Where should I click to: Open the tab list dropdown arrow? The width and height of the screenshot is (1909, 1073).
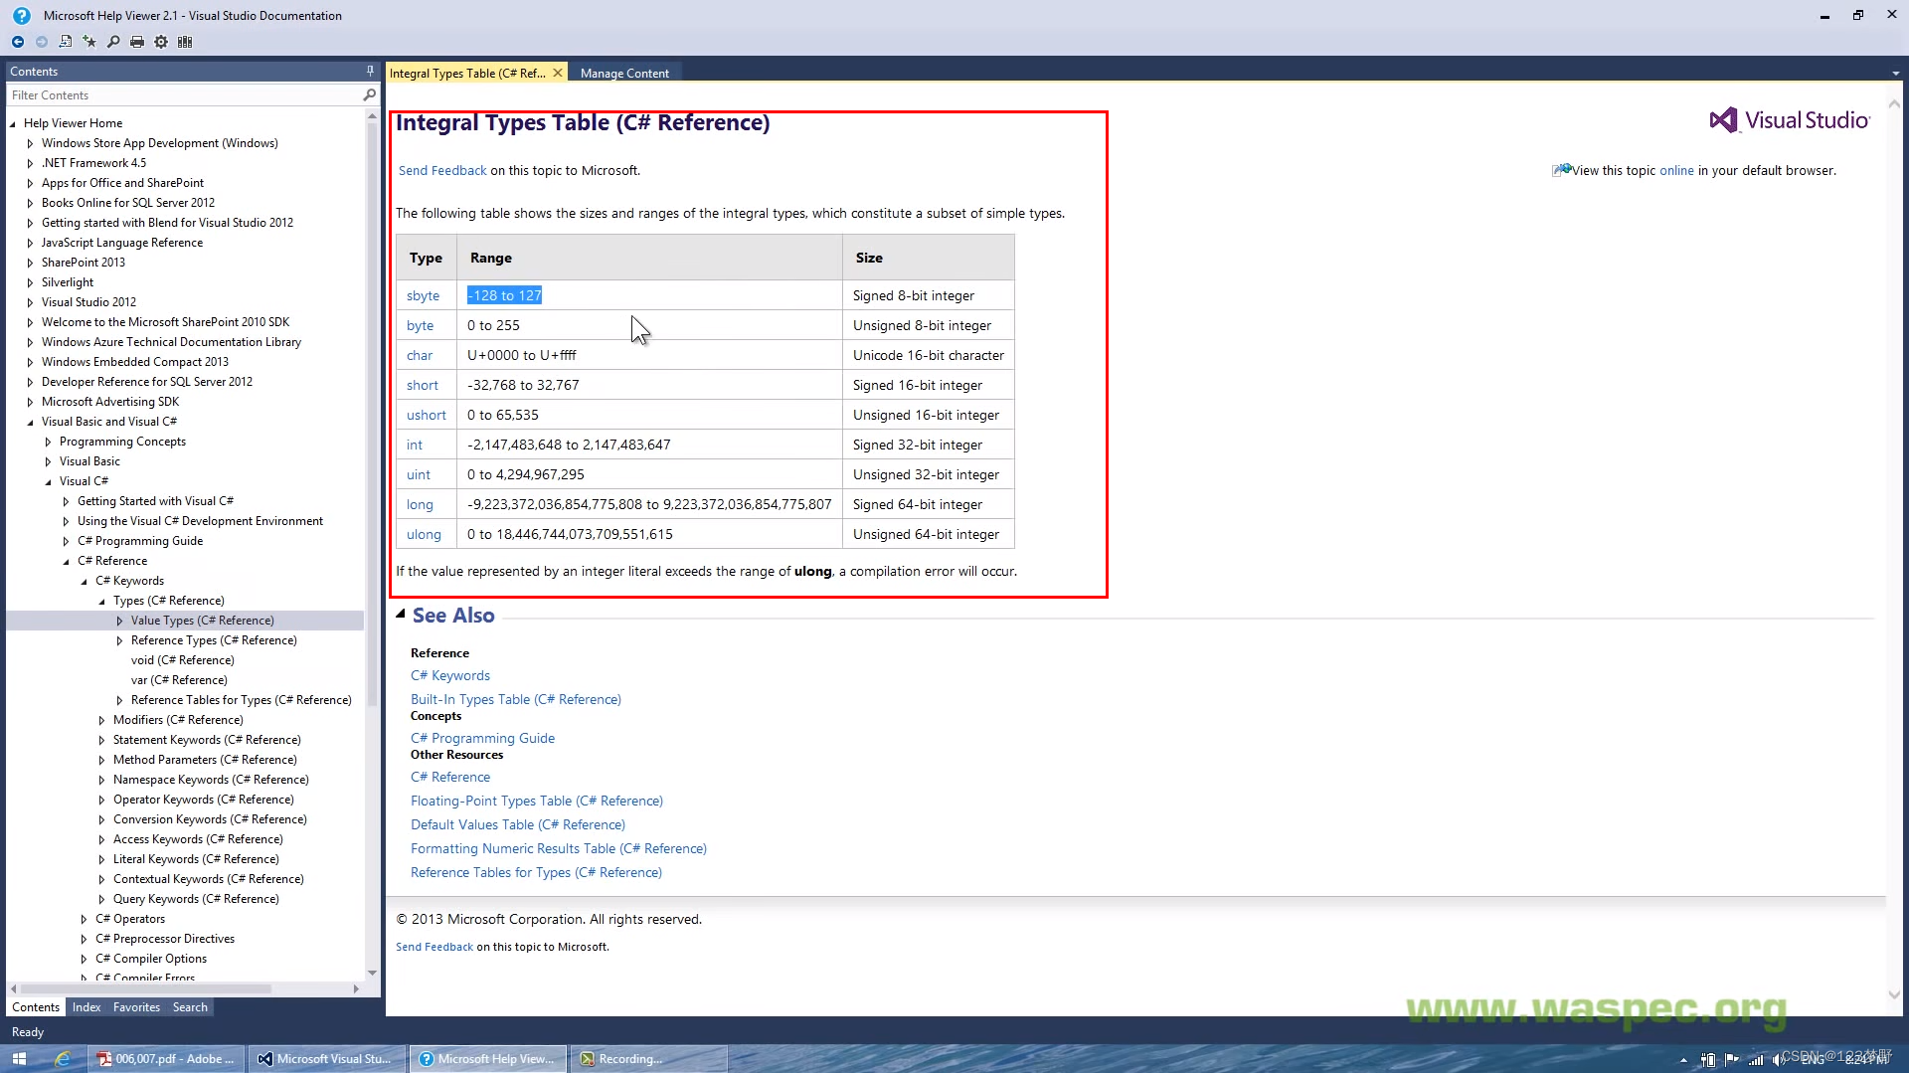click(1895, 73)
